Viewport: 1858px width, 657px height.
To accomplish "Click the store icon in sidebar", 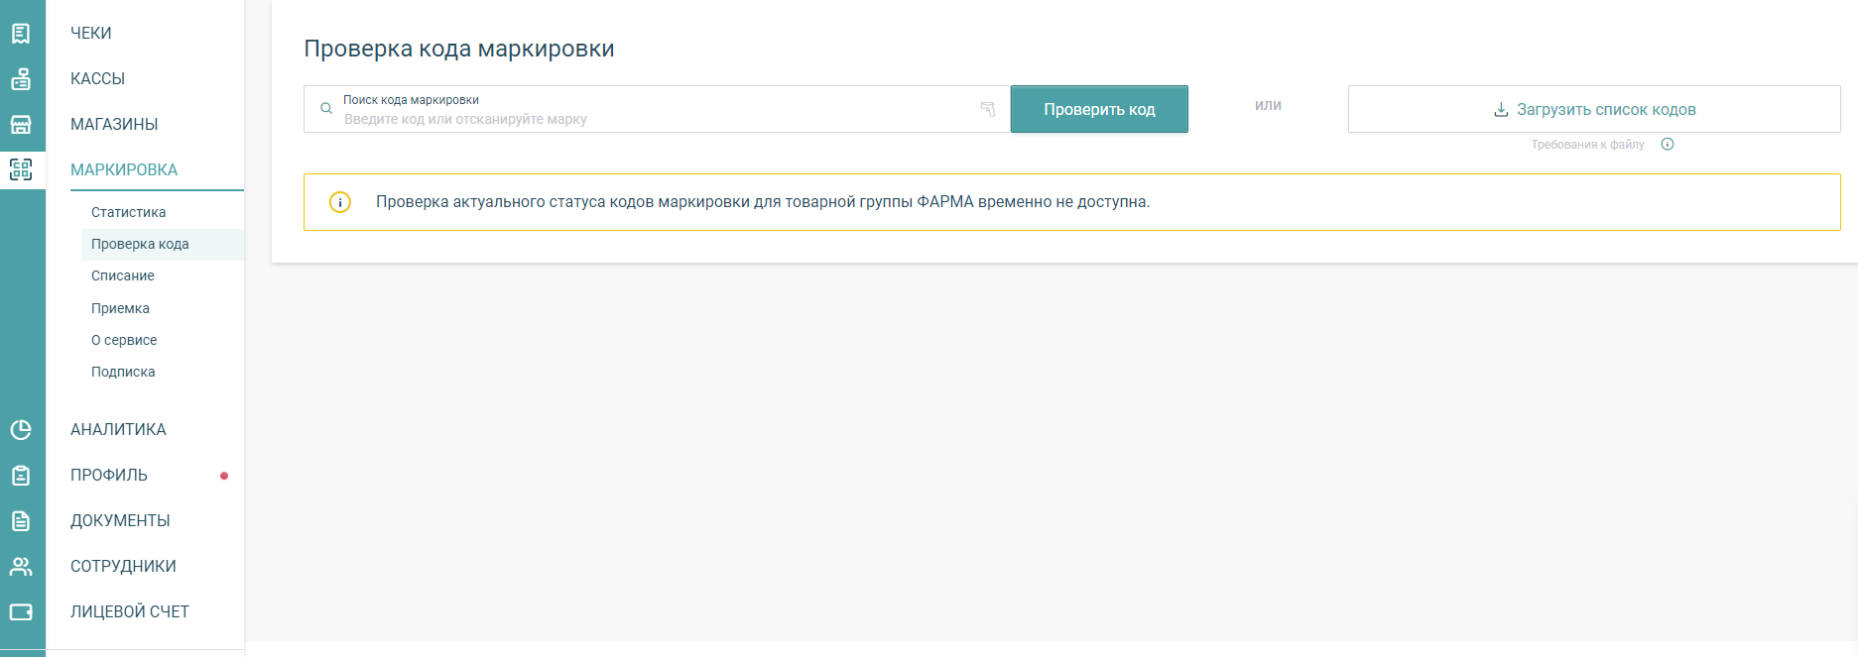I will pyautogui.click(x=21, y=124).
